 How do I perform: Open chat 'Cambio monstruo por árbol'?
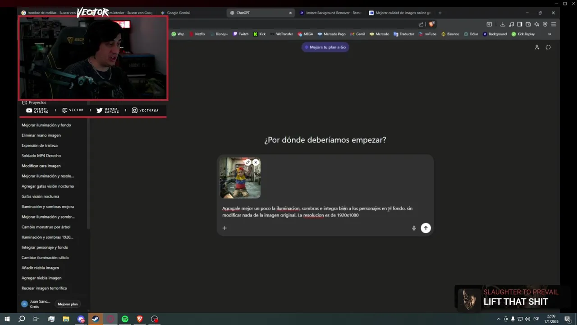tap(46, 227)
